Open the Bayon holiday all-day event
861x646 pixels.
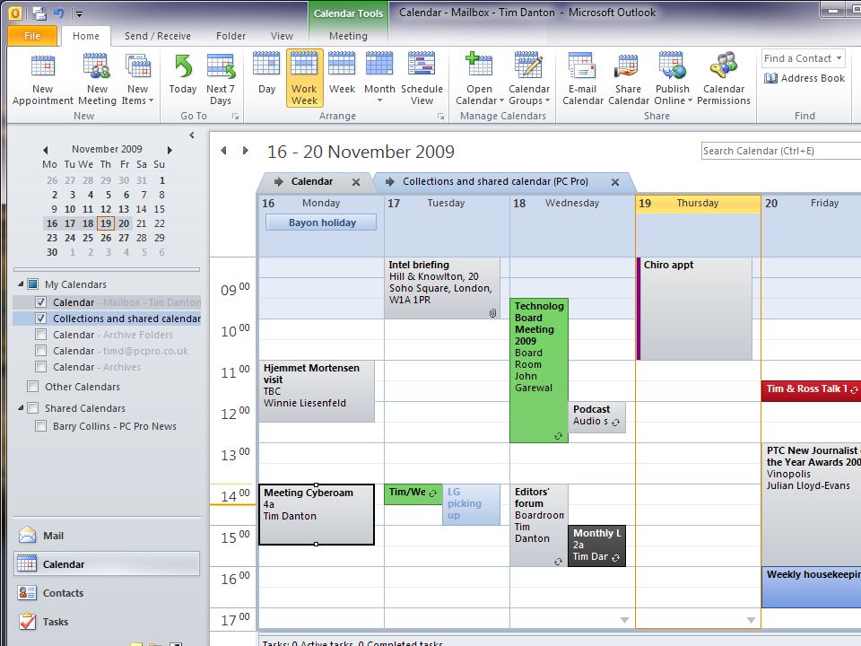click(322, 223)
